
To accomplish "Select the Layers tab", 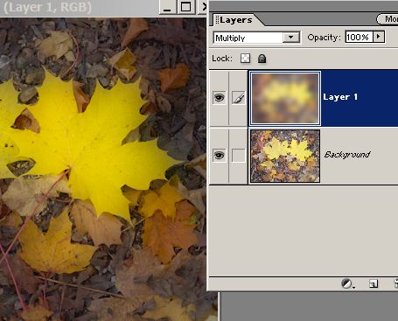I will pyautogui.click(x=235, y=20).
